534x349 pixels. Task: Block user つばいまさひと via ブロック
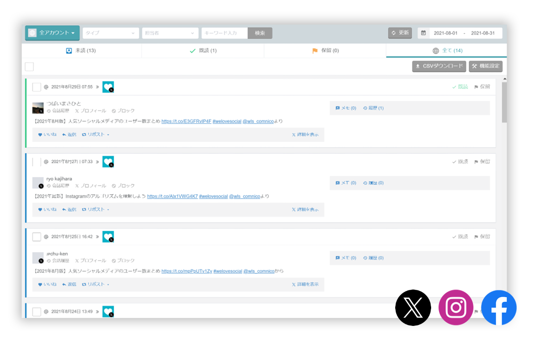[123, 111]
